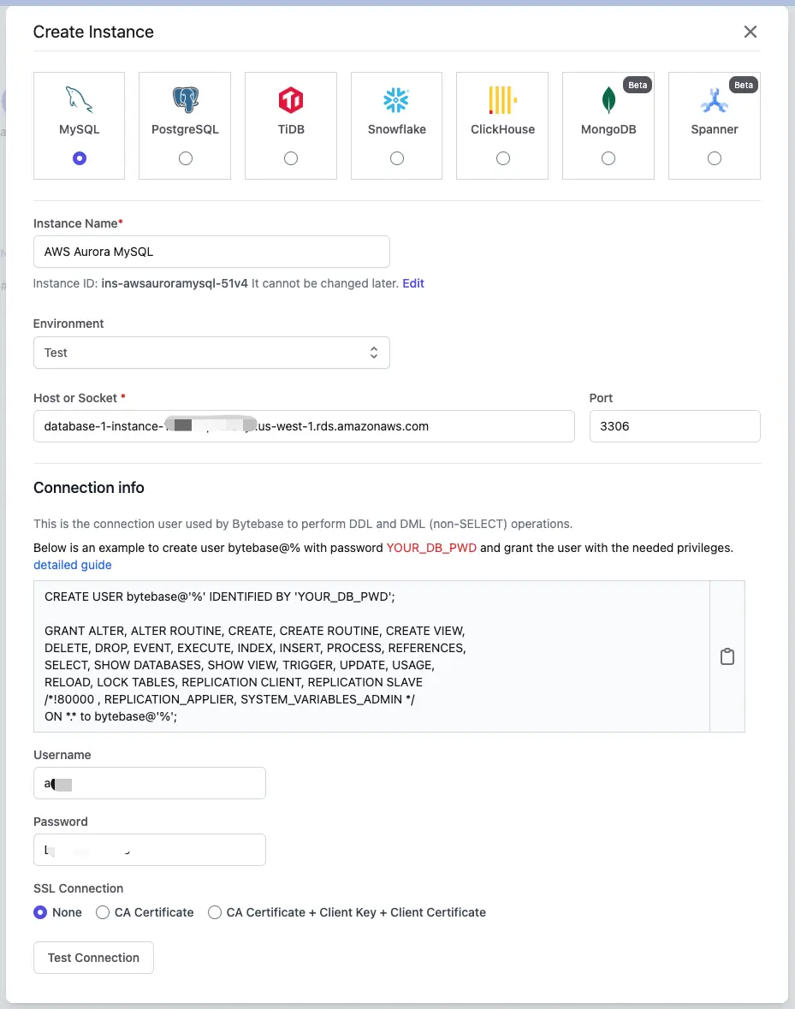Click the Spanner Beta badge
The image size is (795, 1009).
tap(744, 85)
